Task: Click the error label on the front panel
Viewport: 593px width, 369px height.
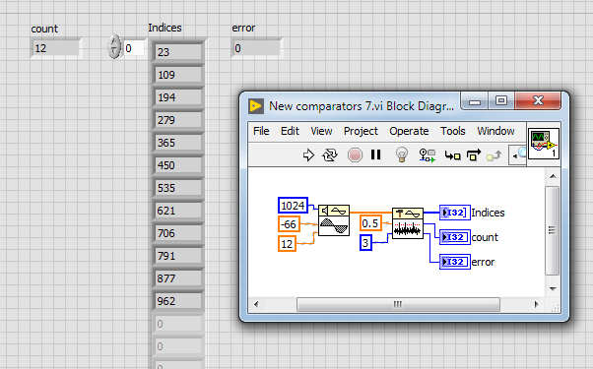Action: pos(243,28)
